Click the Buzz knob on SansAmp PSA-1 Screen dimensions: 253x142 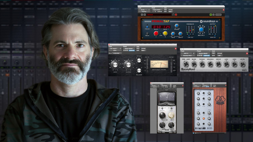coord(194,64)
